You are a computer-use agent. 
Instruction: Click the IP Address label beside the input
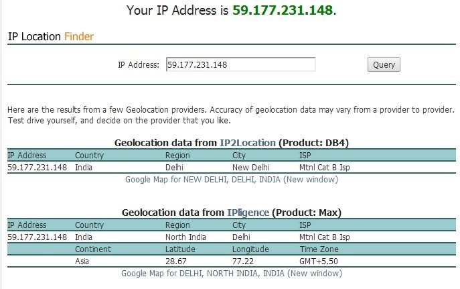click(x=139, y=65)
